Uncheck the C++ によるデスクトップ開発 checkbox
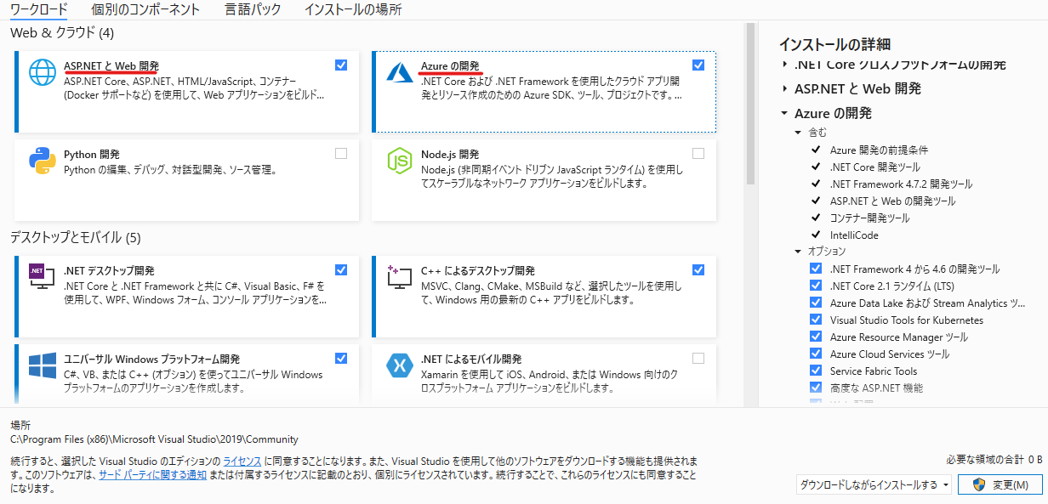Viewport: 1048px width, 504px height. click(x=698, y=269)
